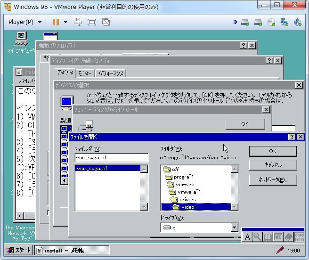Switch to the モニター tab
This screenshot has width=309, height=260.
point(85,73)
